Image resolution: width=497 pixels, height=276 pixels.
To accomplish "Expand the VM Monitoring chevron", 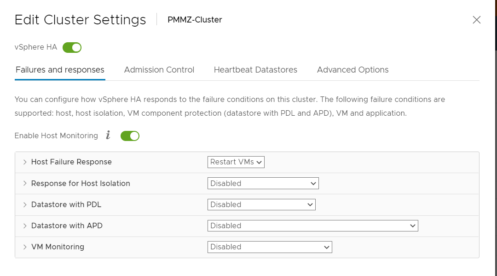I will [x=25, y=247].
